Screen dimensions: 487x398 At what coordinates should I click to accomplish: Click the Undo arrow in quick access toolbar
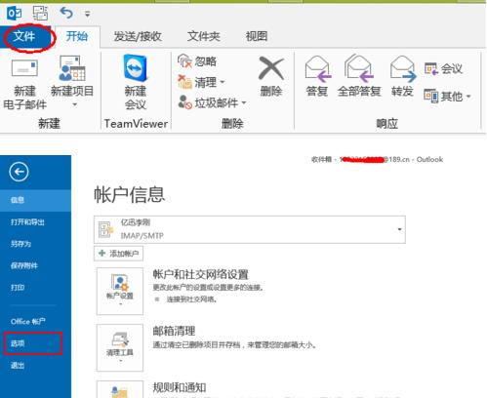coord(66,13)
